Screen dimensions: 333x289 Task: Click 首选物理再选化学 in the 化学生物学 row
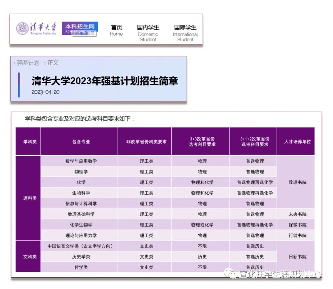[x=253, y=225]
